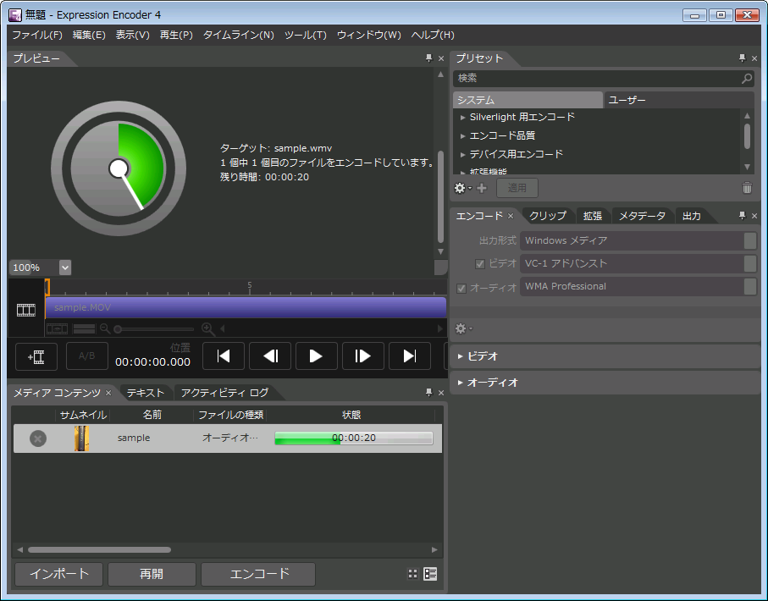The image size is (768, 601).
Task: Open the ヘルプ(H) menu
Action: (x=433, y=35)
